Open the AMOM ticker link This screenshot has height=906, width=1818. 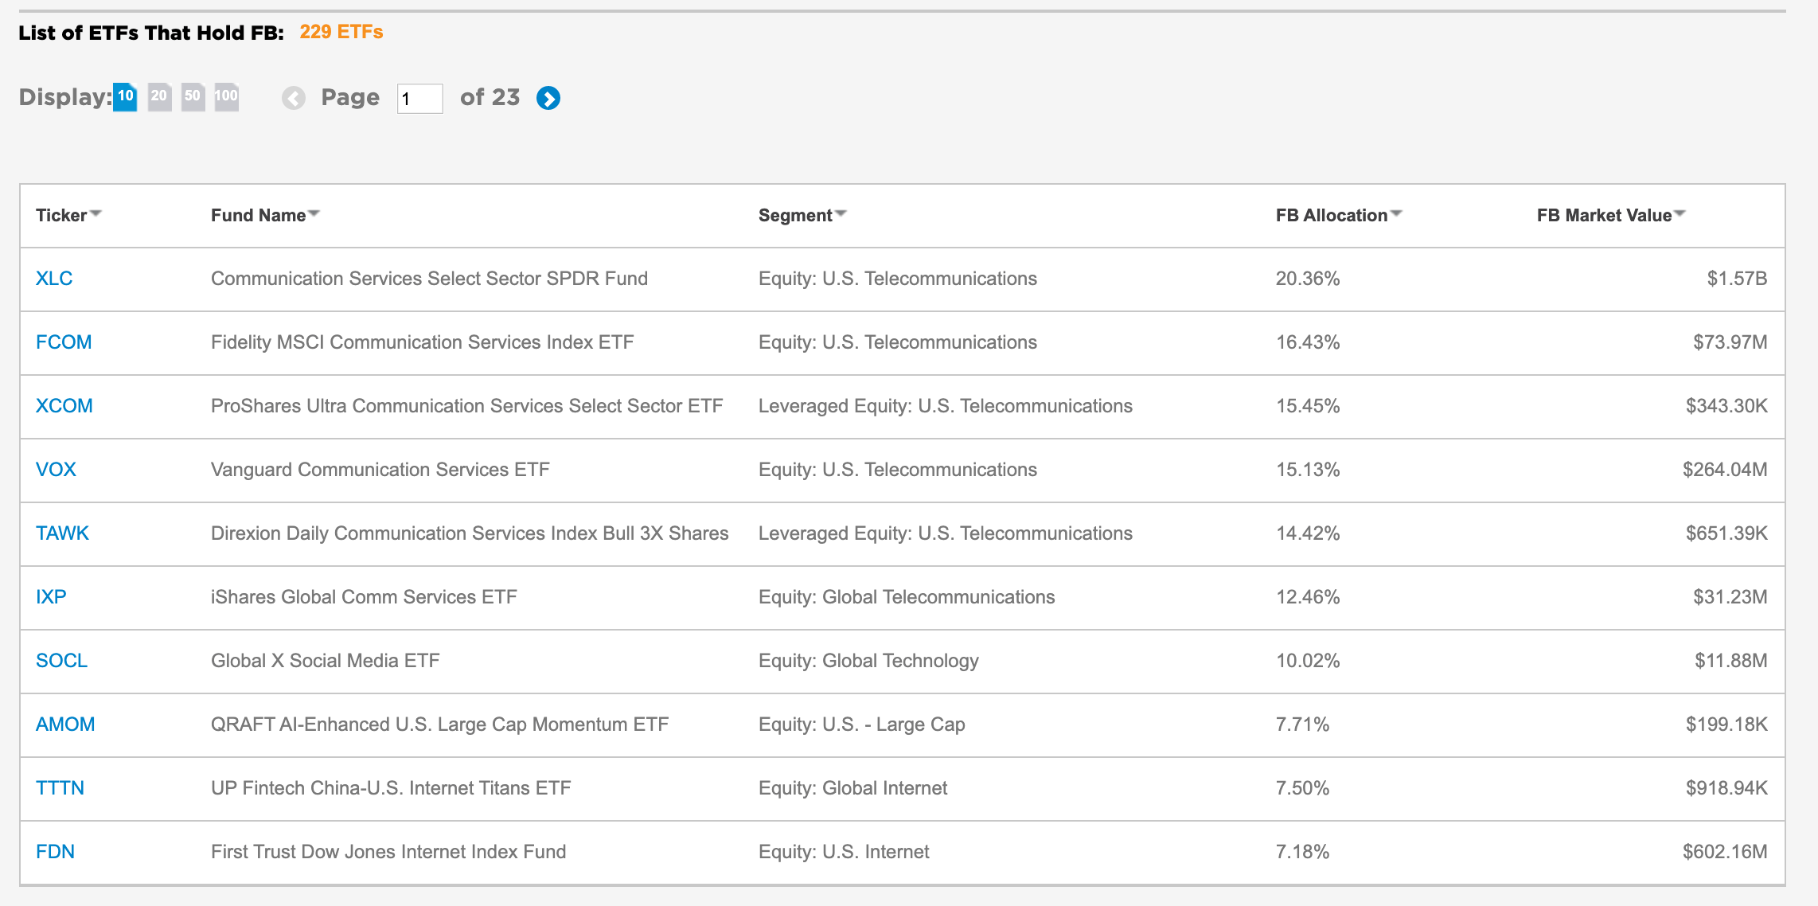click(x=65, y=724)
